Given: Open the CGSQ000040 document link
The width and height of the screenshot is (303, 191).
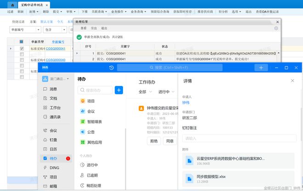Looking at the screenshot, I should point(56,60).
